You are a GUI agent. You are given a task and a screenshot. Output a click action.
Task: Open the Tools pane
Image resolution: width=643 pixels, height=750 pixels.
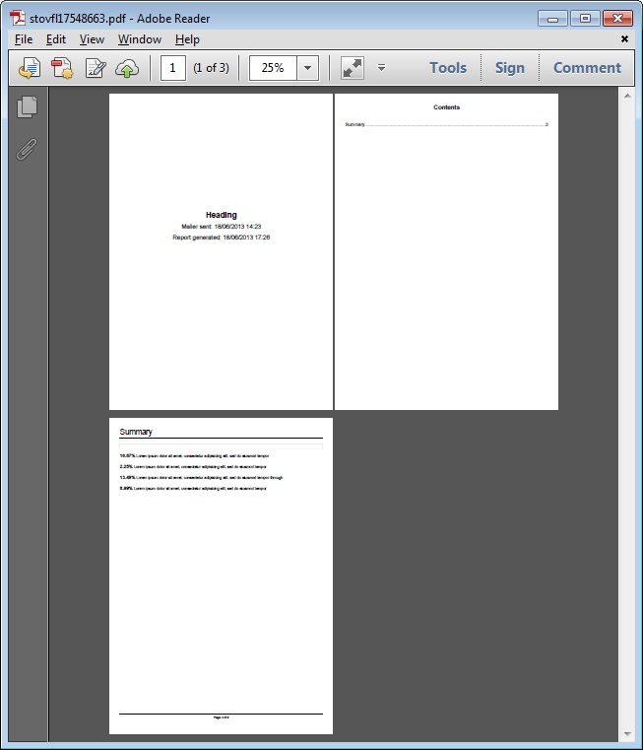pyautogui.click(x=448, y=68)
